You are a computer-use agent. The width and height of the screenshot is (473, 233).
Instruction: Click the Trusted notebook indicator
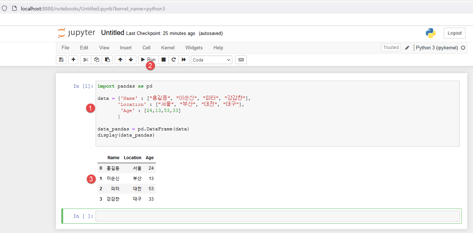(x=391, y=48)
